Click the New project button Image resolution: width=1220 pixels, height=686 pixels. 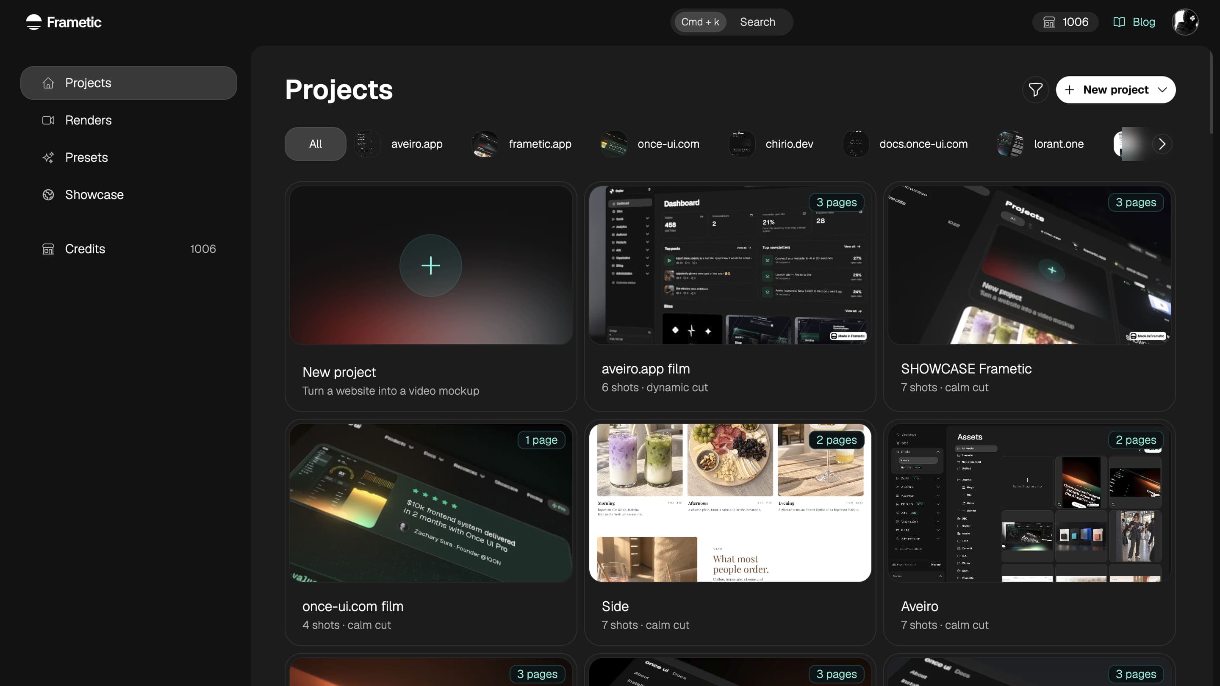[1115, 90]
